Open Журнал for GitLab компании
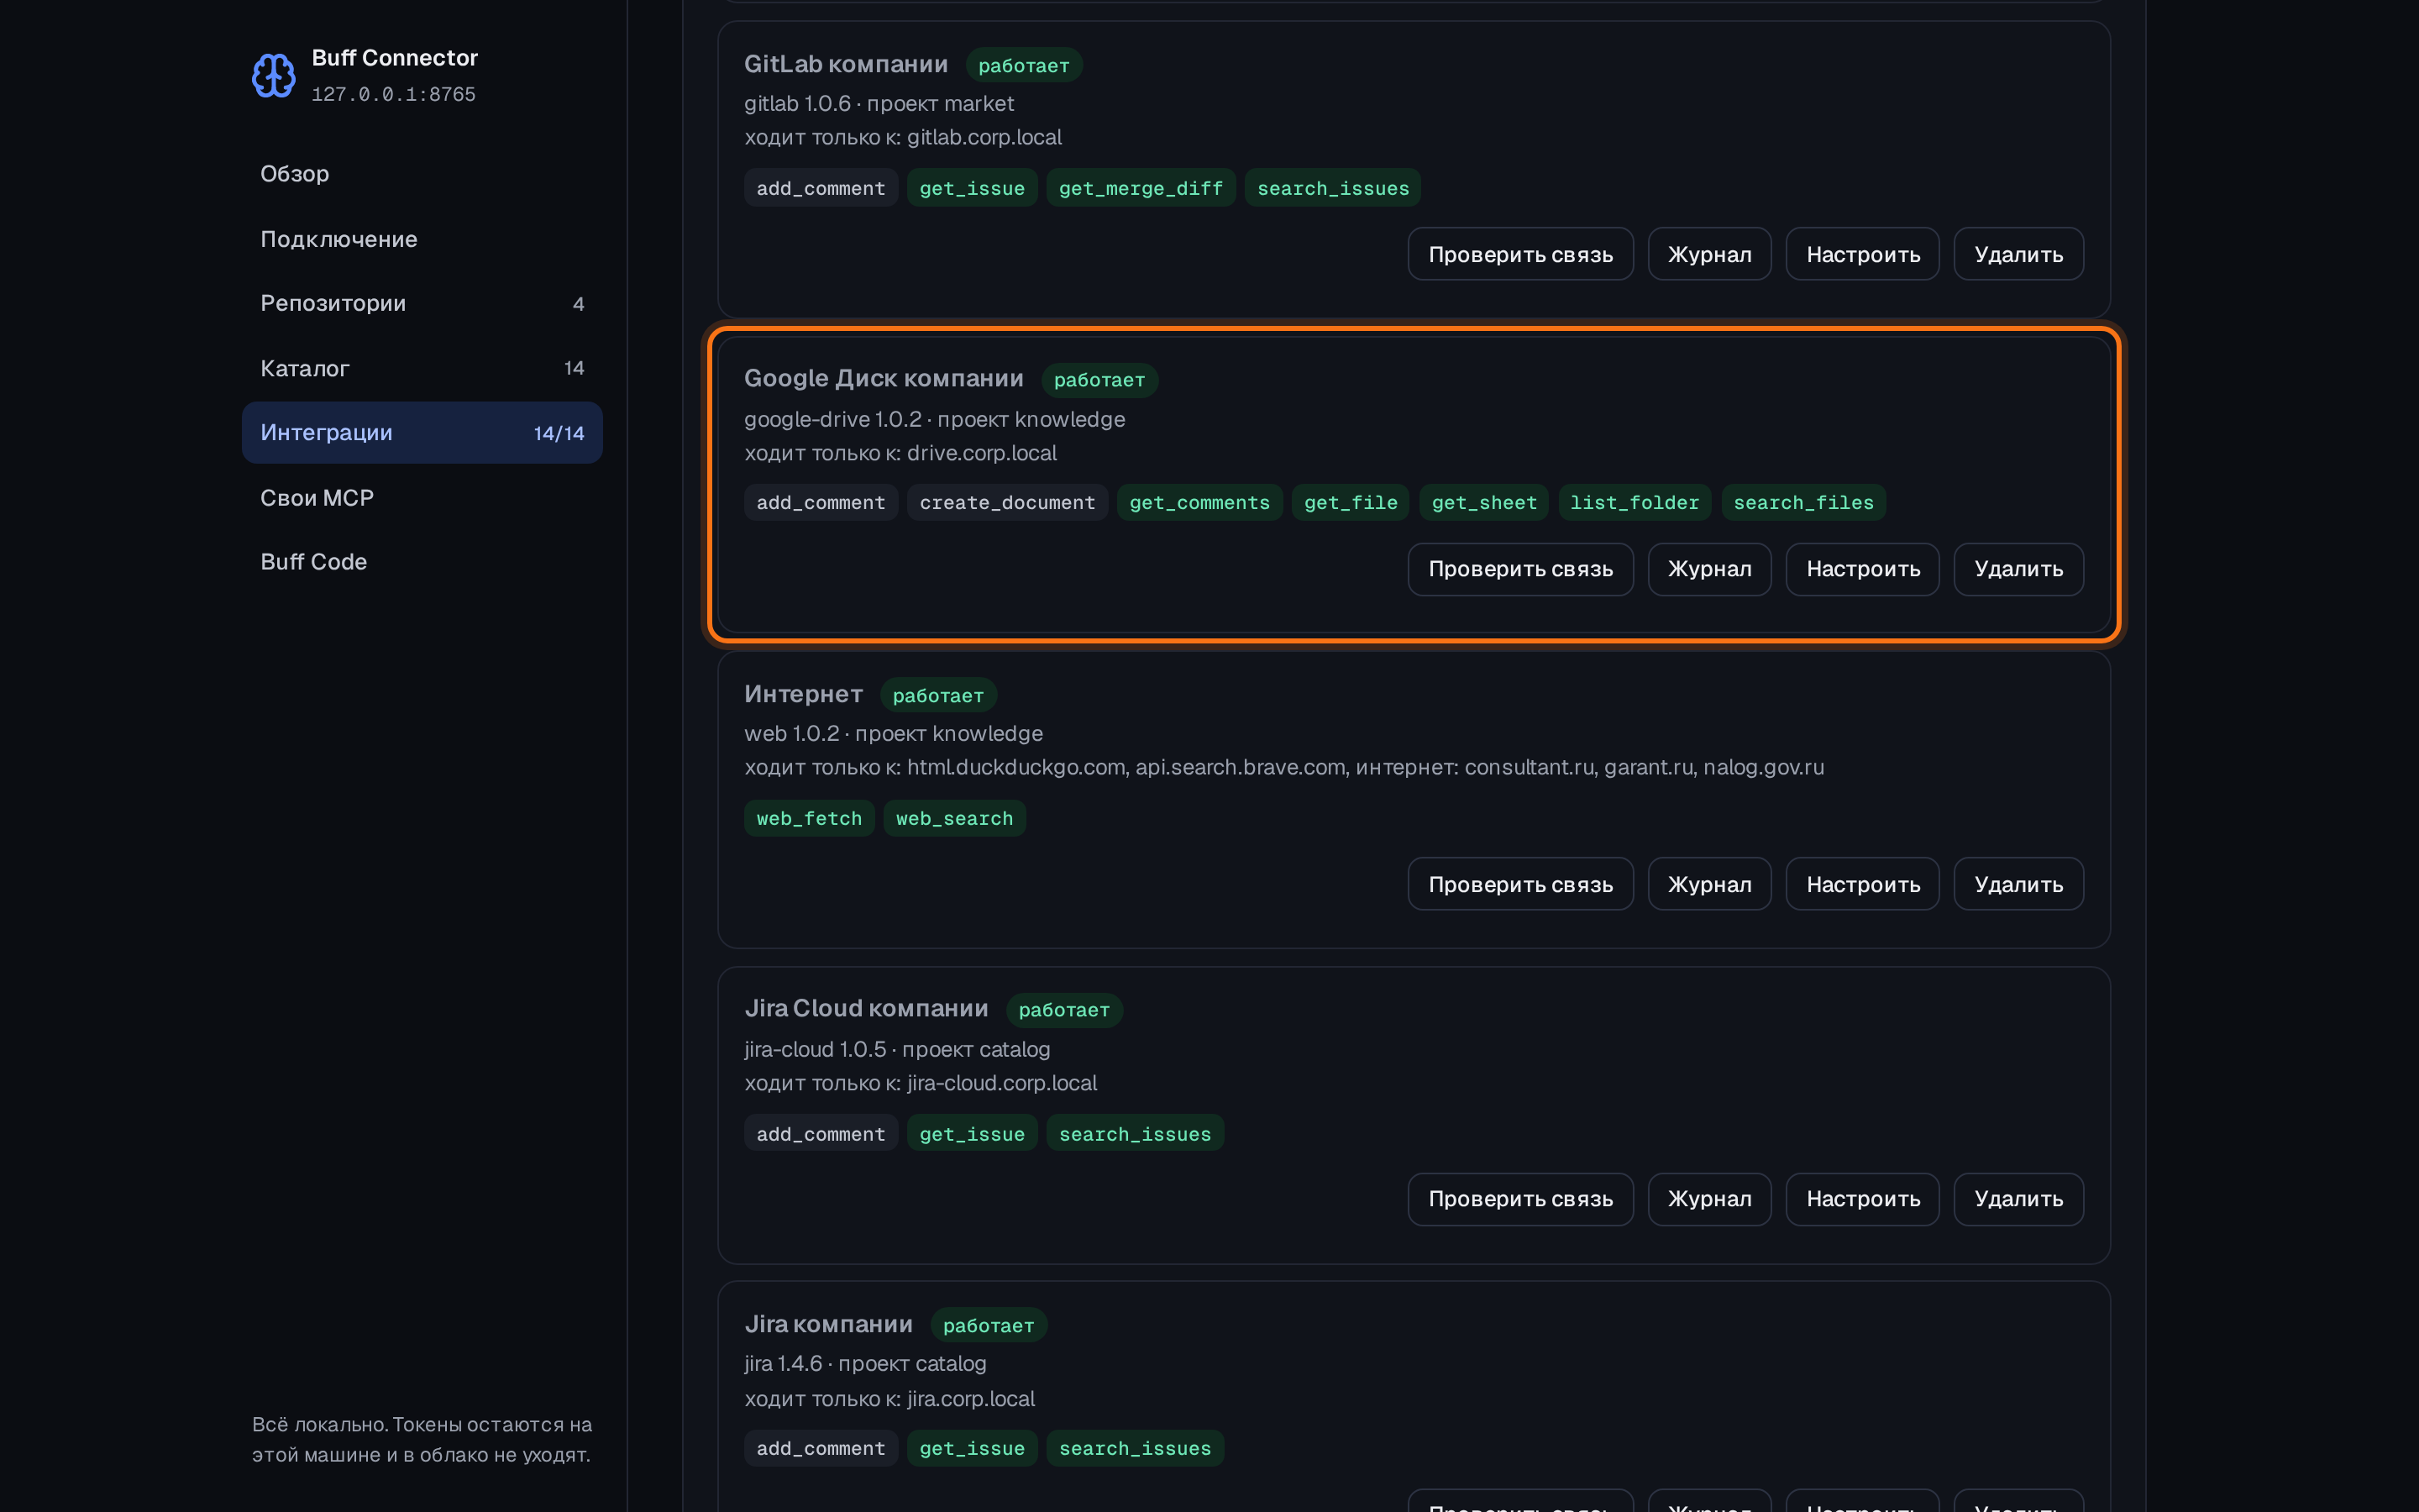 (1709, 254)
